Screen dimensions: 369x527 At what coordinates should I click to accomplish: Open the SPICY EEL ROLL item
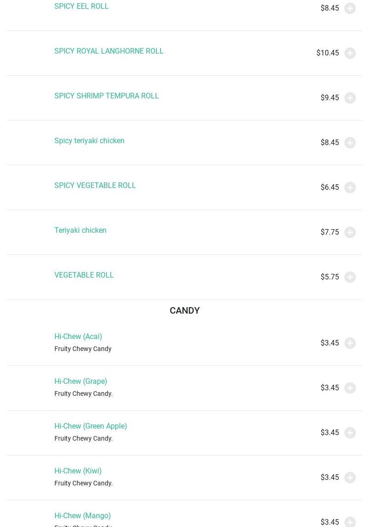click(82, 6)
